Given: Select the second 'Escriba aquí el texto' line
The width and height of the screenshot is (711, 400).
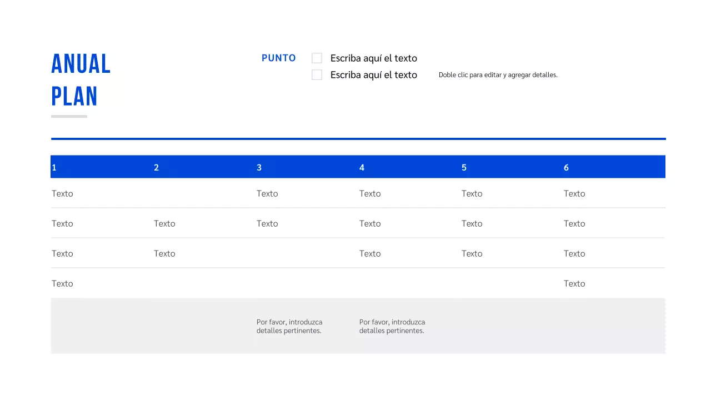Looking at the screenshot, I should [373, 75].
